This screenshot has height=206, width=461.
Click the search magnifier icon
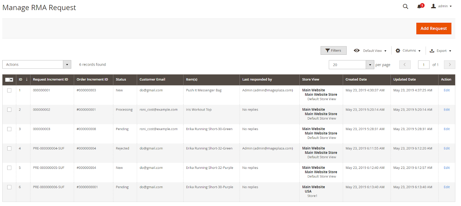click(405, 6)
